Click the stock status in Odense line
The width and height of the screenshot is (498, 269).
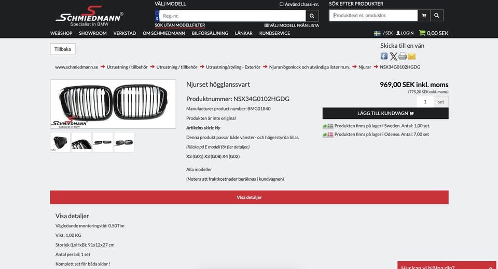pyautogui.click(x=376, y=134)
